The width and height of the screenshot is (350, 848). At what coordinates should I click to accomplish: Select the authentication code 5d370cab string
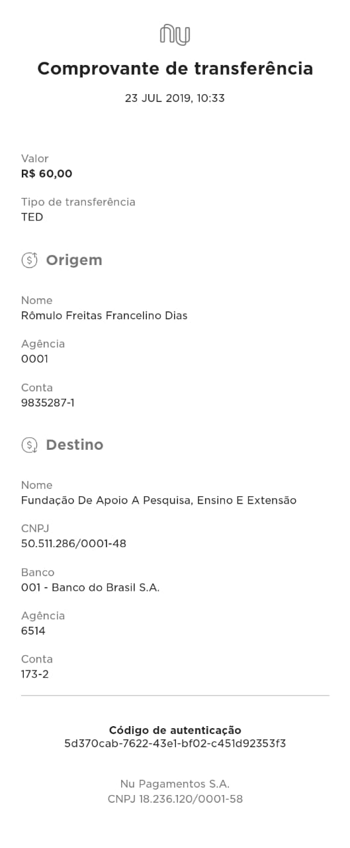[175, 743]
